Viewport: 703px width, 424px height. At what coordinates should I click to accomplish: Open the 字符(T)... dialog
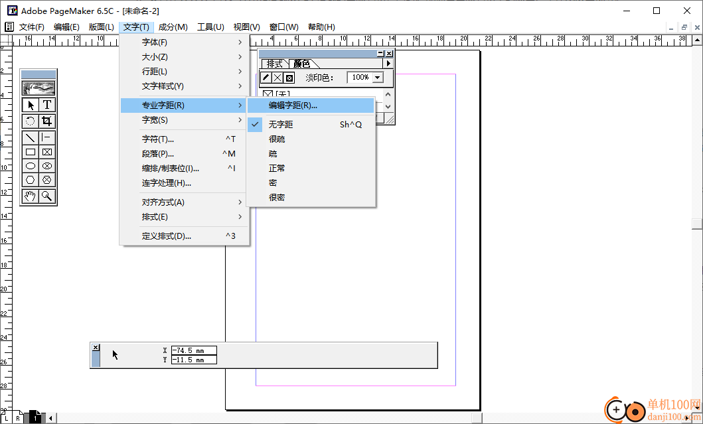tap(185, 139)
